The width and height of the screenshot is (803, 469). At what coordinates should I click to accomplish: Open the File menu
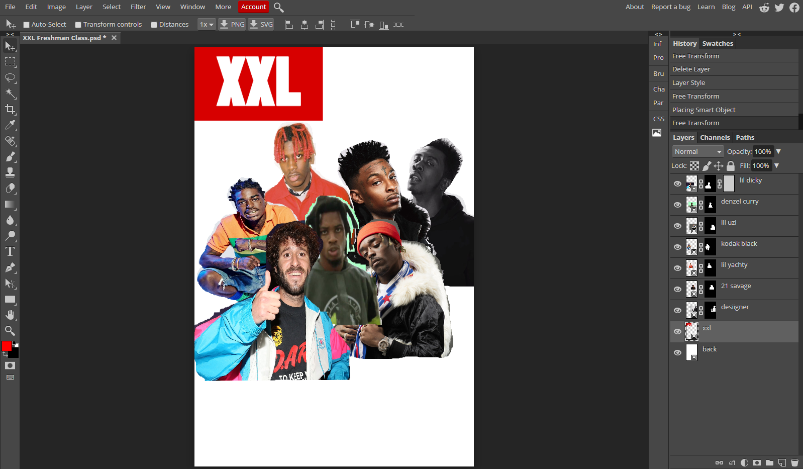point(10,7)
